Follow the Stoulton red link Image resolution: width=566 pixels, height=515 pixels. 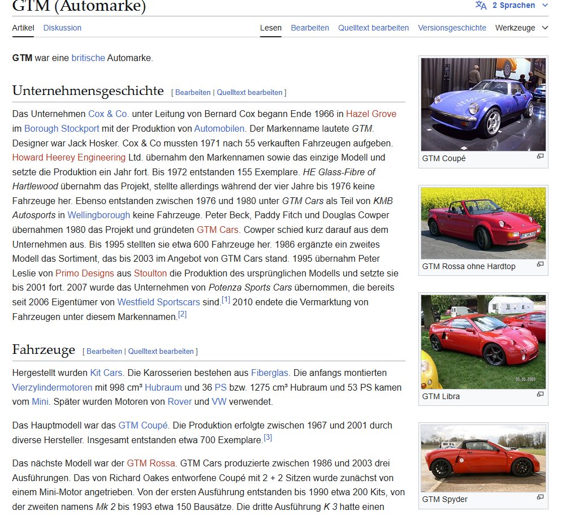click(150, 273)
